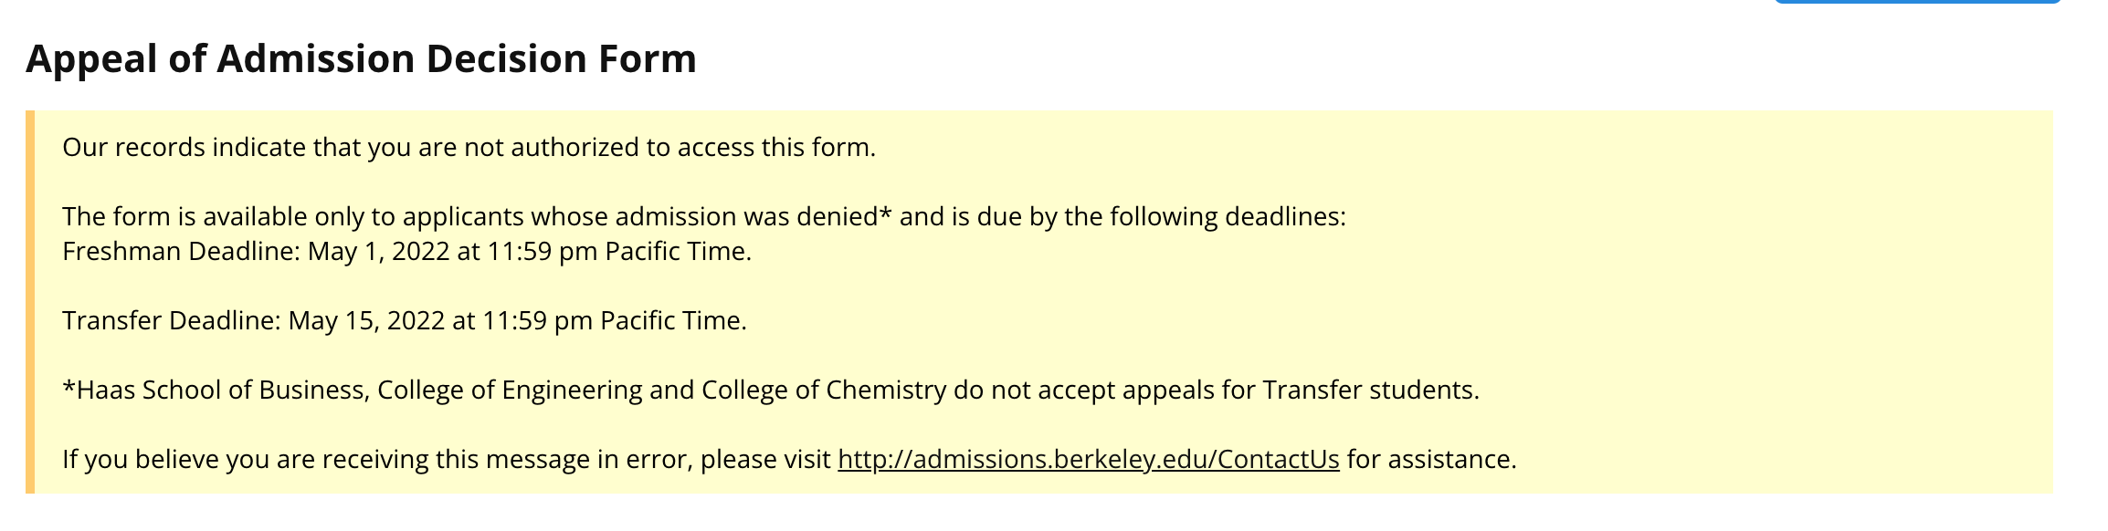Click the words 'for assistance' after the link
This screenshot has width=2108, height=531.
point(1429,459)
